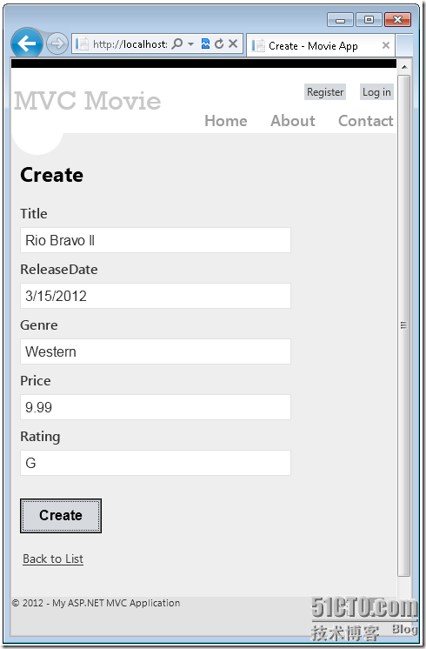Submit the form with Create button
The width and height of the screenshot is (426, 649).
[x=61, y=515]
